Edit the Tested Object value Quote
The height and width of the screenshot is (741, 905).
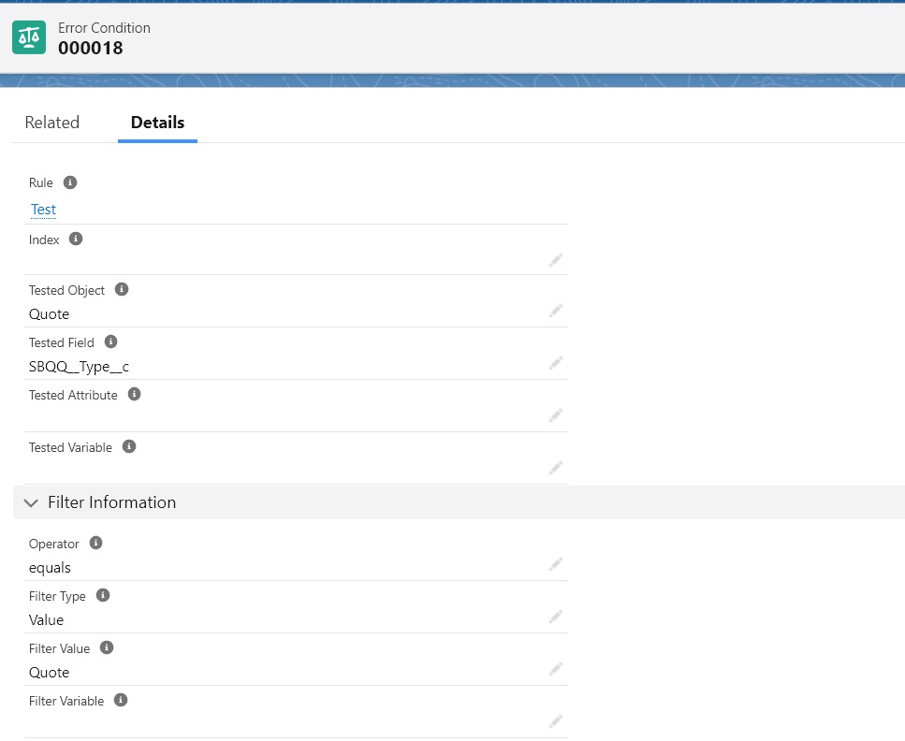[x=556, y=311]
